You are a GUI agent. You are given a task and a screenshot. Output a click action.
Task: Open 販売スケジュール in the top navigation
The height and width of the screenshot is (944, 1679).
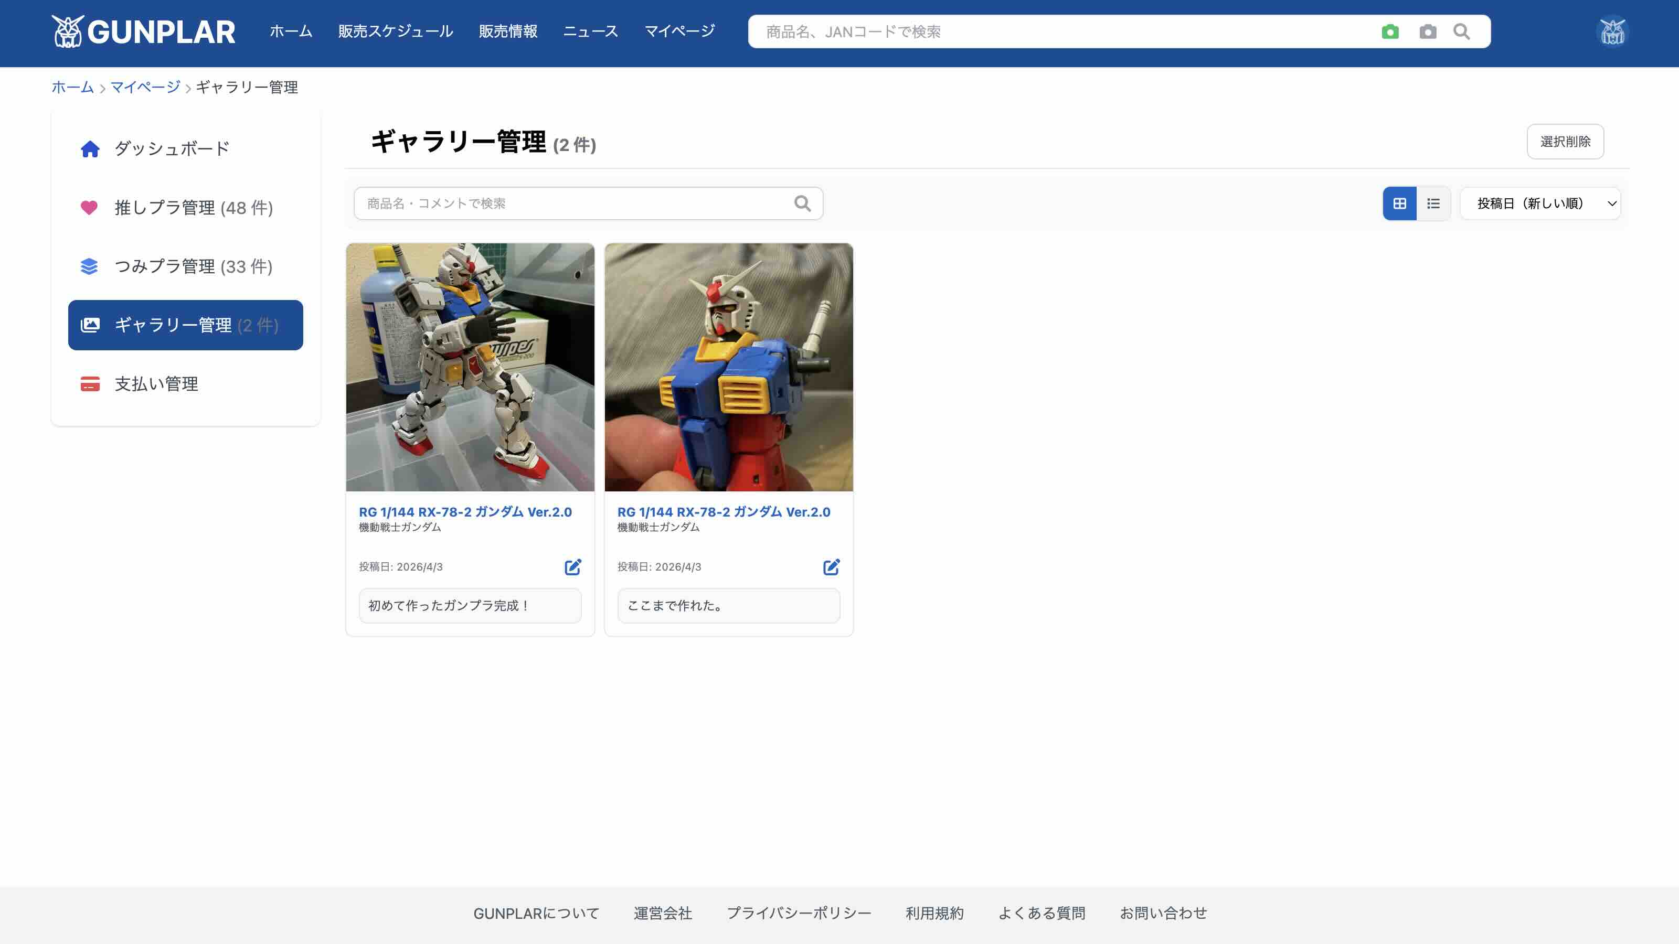pos(396,31)
